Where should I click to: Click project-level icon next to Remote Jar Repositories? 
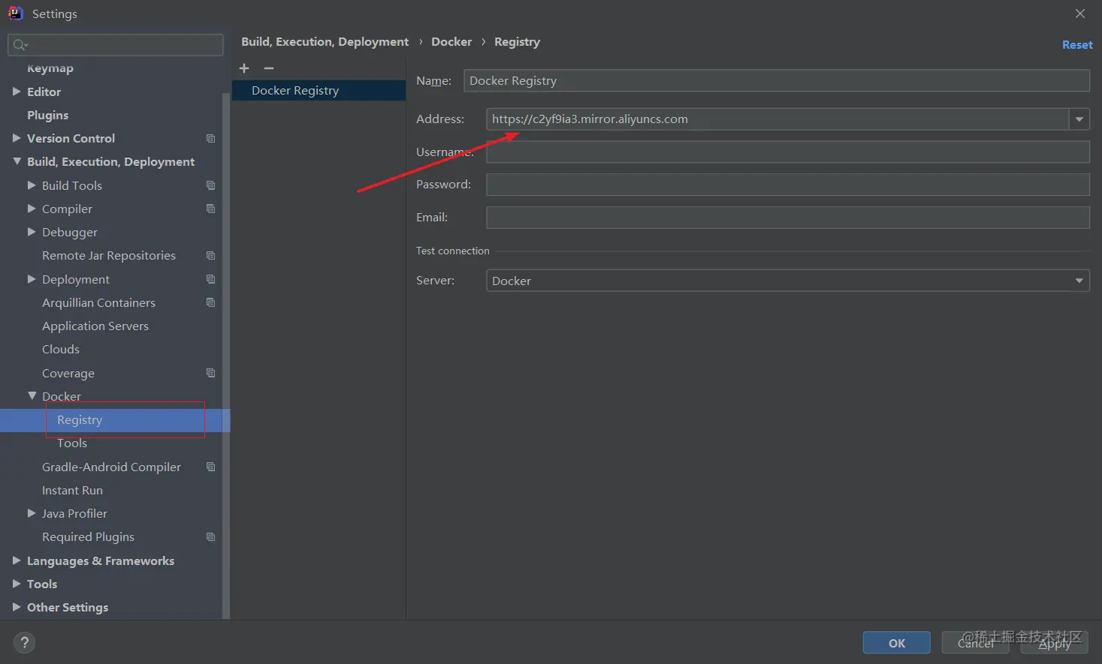click(210, 256)
